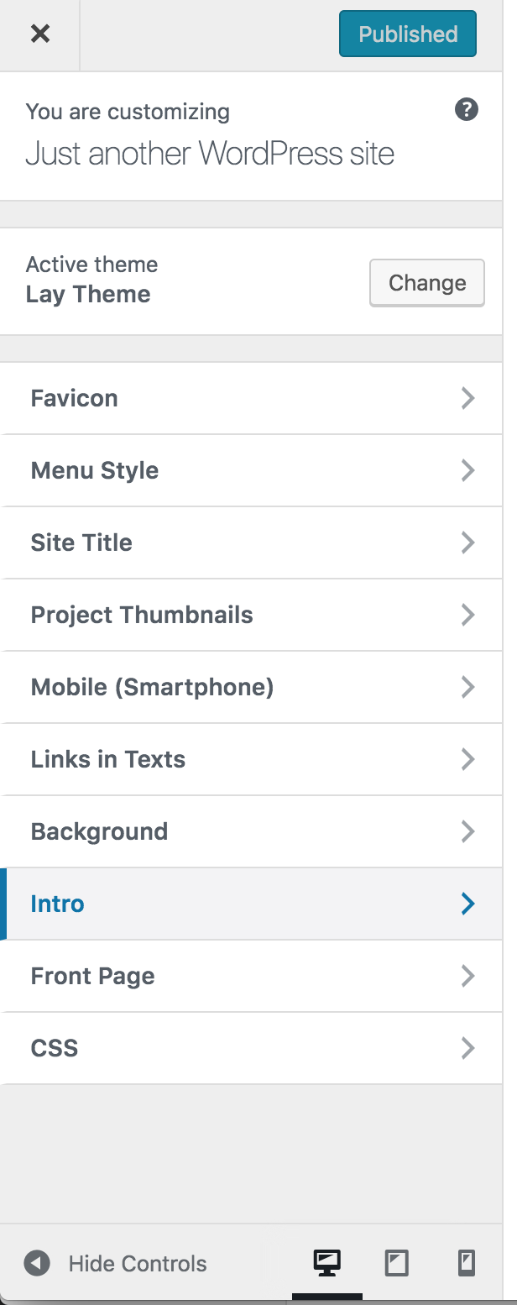Screen dimensions: 517x1305
Task: Expand Mobile (Smartphone) chevron arrow
Action: (467, 687)
